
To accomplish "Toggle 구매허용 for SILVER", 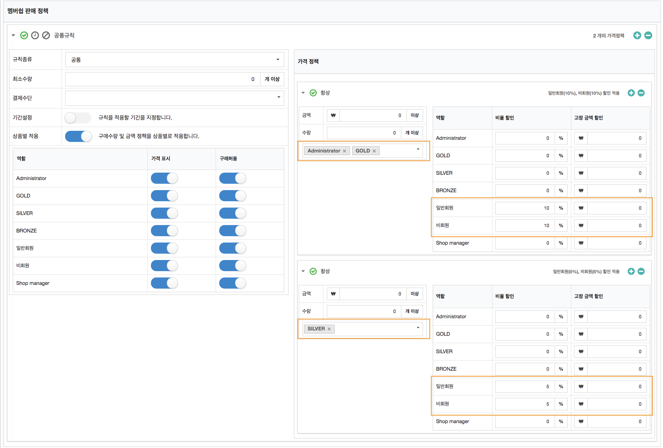I will pos(232,213).
